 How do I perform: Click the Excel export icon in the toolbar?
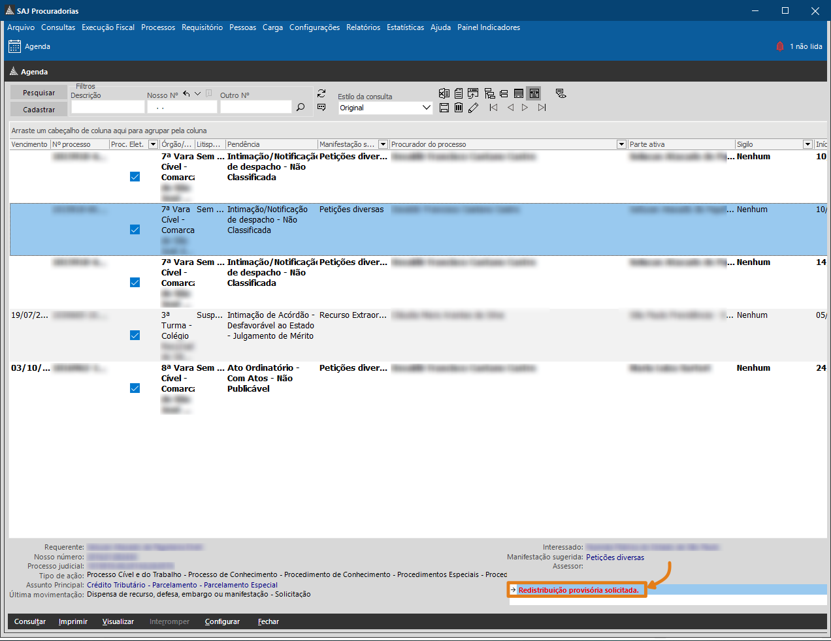coord(444,93)
